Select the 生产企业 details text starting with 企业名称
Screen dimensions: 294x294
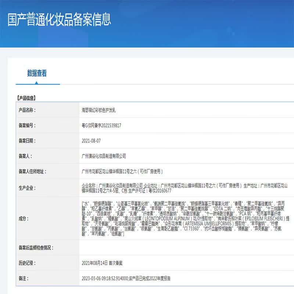coord(185,188)
